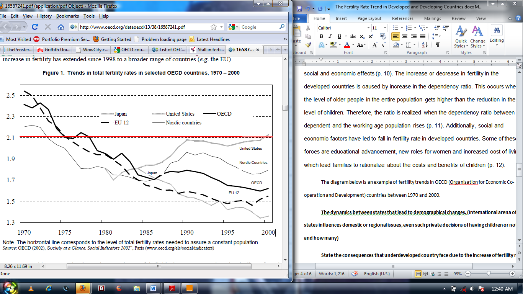Toggle justify alignment in Word
This screenshot has width=523, height=294.
[423, 36]
